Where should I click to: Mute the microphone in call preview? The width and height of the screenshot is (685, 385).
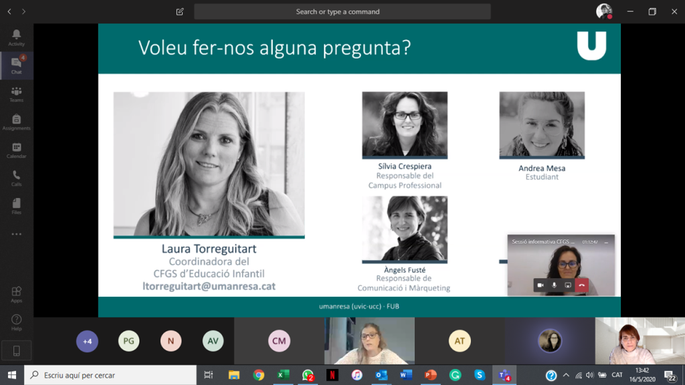(x=554, y=285)
